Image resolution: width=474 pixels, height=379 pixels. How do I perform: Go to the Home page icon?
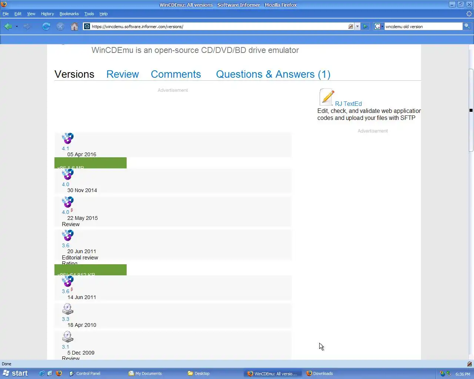click(74, 26)
